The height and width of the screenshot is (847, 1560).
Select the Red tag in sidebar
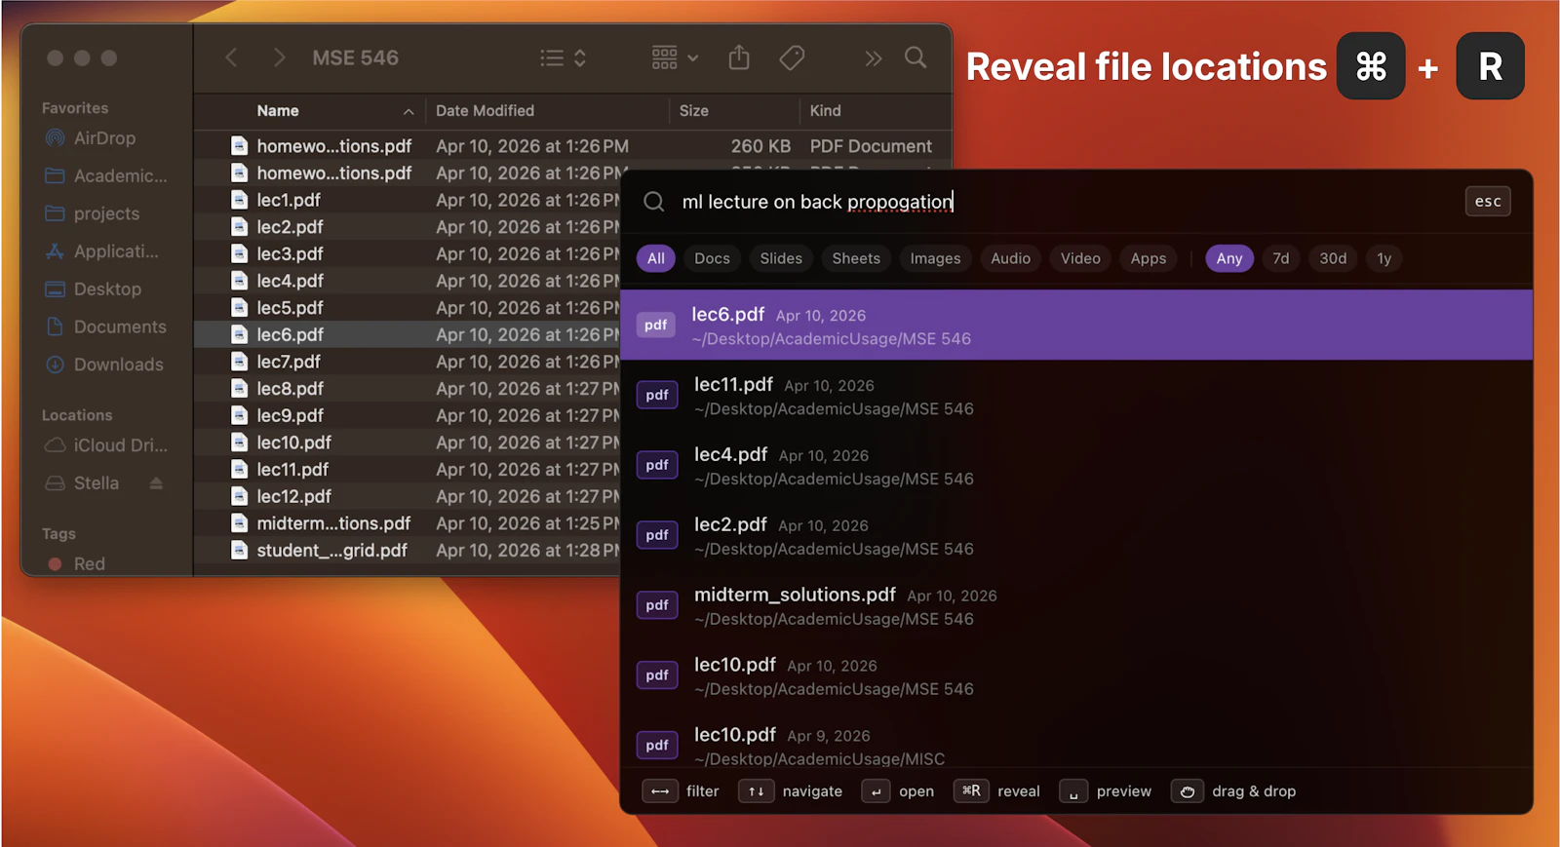[76, 564]
